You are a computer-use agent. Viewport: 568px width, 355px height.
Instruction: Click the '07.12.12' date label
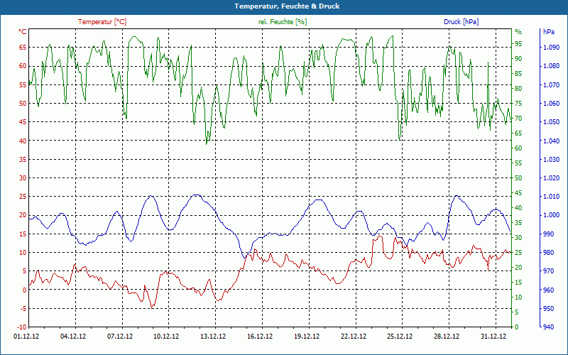coord(120,336)
